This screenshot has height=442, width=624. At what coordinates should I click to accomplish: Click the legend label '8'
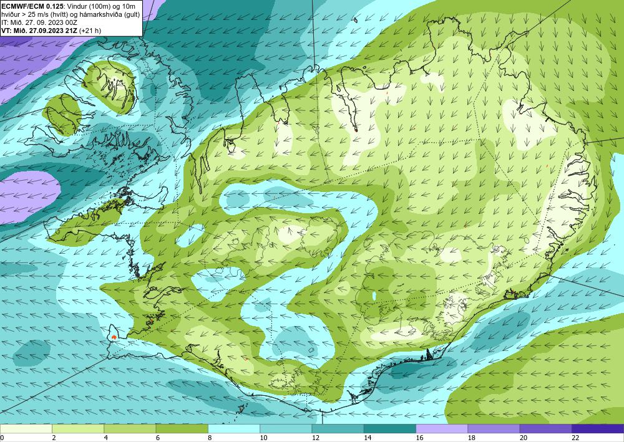point(210,438)
